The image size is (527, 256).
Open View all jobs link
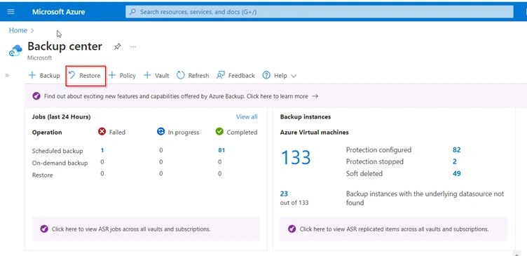[x=247, y=116]
